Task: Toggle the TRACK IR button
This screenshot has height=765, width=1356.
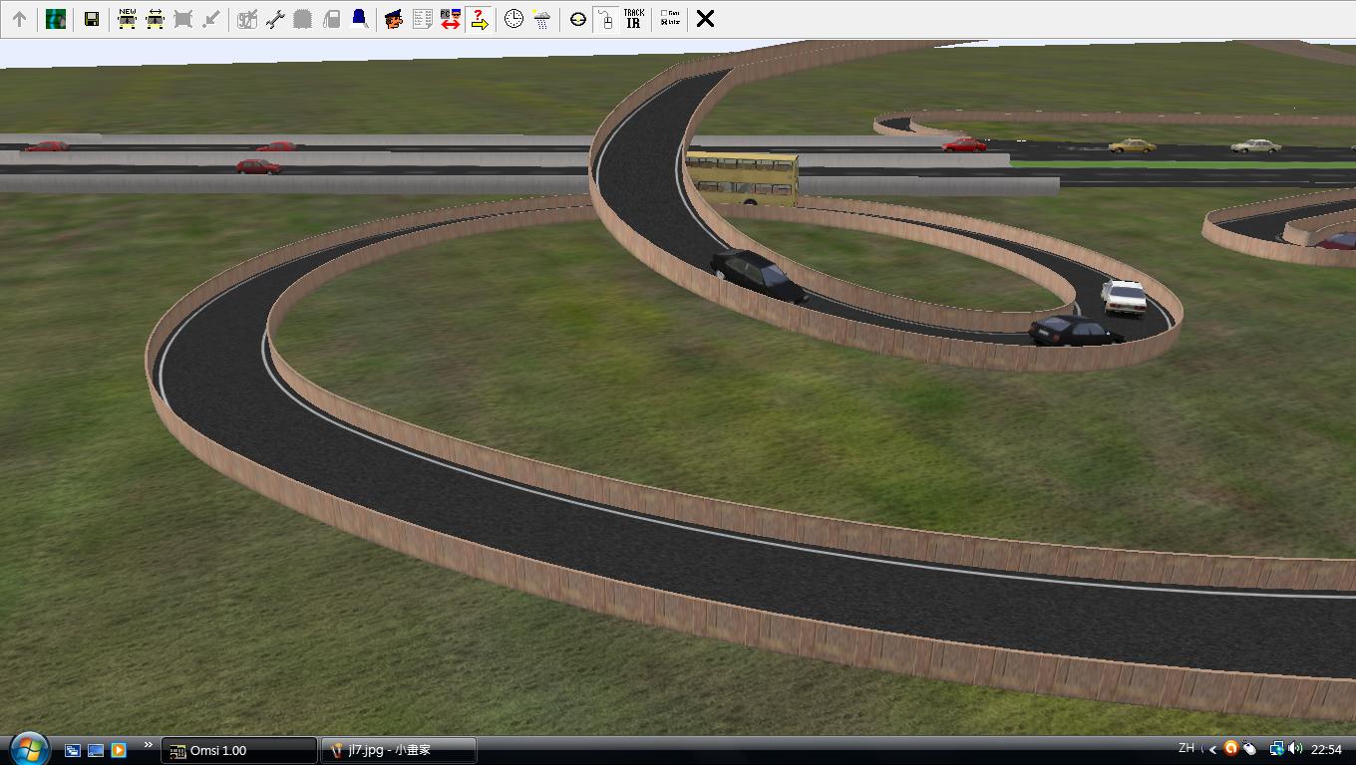Action: [x=633, y=19]
